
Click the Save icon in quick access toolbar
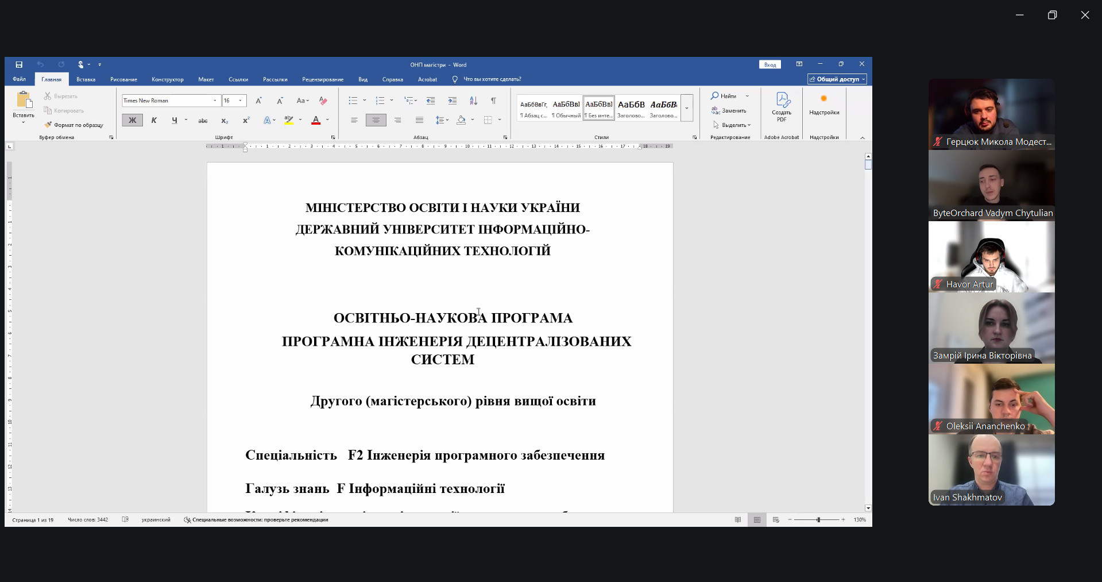pyautogui.click(x=19, y=65)
